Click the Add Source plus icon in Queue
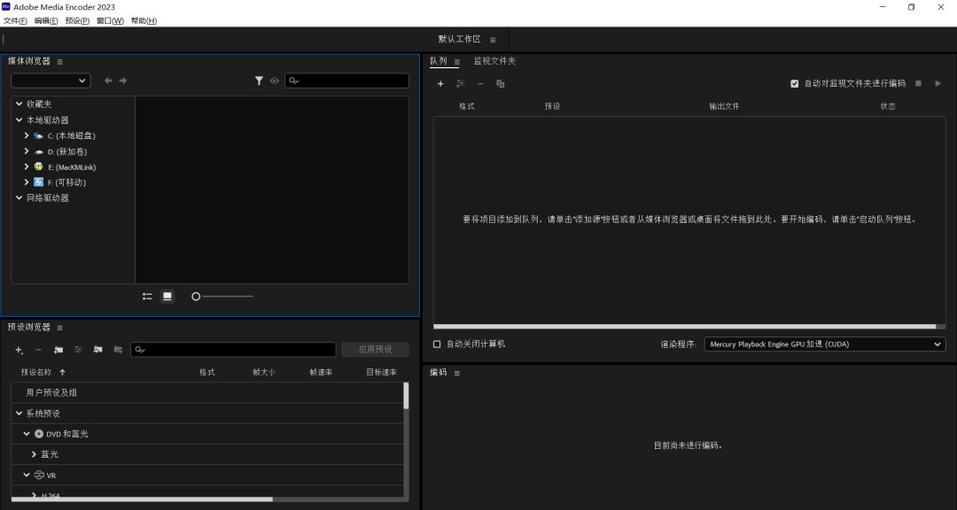This screenshot has width=957, height=510. click(x=440, y=83)
